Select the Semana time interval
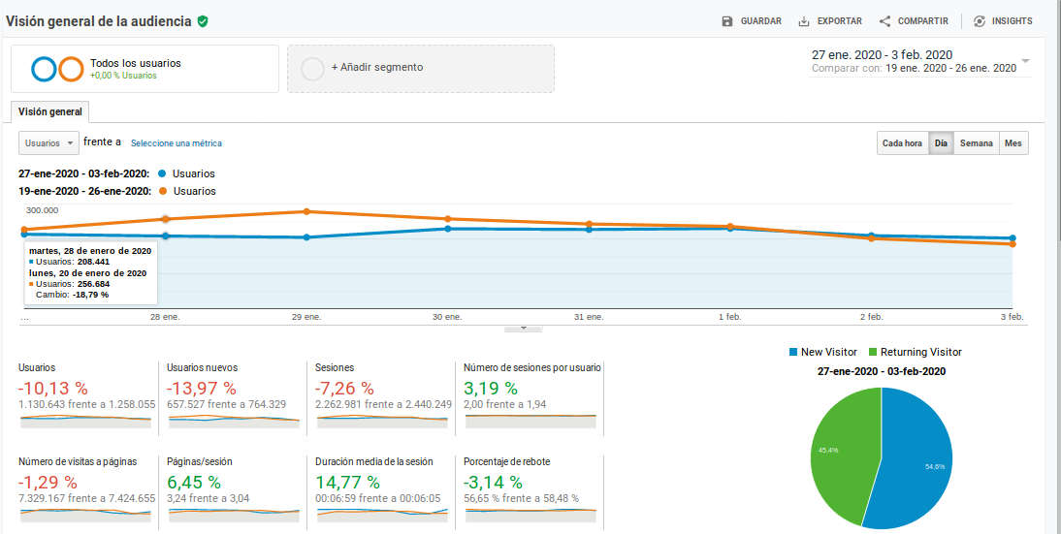This screenshot has width=1061, height=534. coord(976,143)
